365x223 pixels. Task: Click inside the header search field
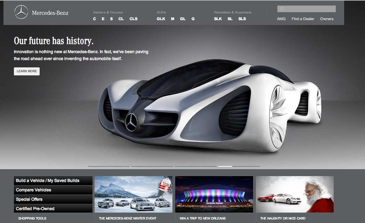[x=309, y=9]
